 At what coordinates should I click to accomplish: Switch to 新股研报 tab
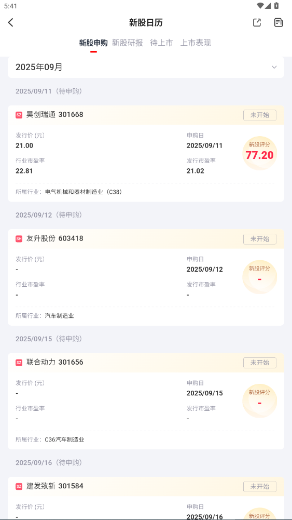(128, 43)
